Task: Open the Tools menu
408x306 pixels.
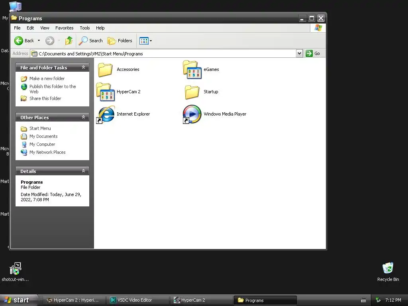Action: (x=85, y=28)
